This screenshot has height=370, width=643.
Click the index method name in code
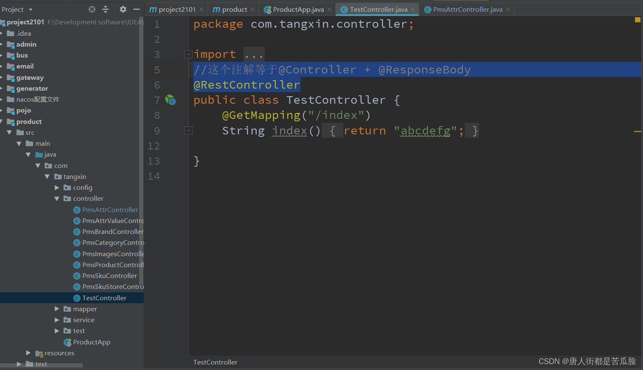point(290,131)
